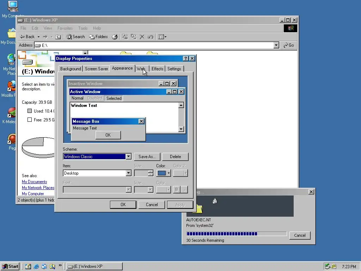Expand the Address bar dropdown arrow

point(276,45)
